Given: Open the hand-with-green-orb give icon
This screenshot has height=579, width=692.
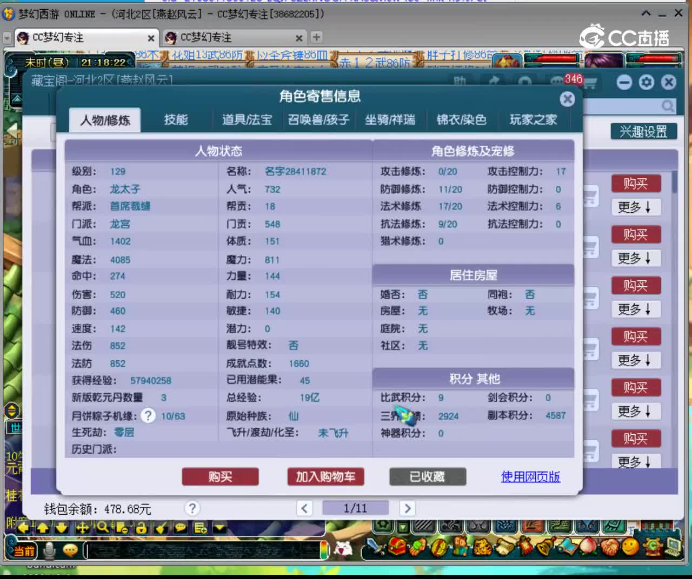Looking at the screenshot, I should coord(418,547).
